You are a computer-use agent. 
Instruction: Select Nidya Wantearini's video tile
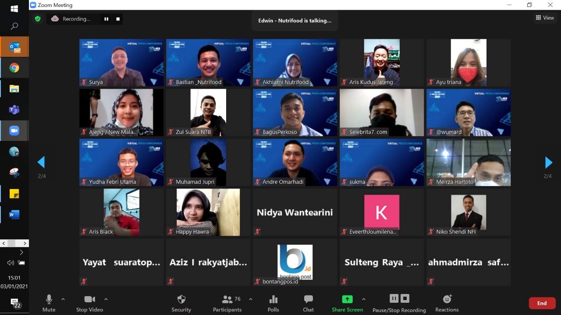295,212
